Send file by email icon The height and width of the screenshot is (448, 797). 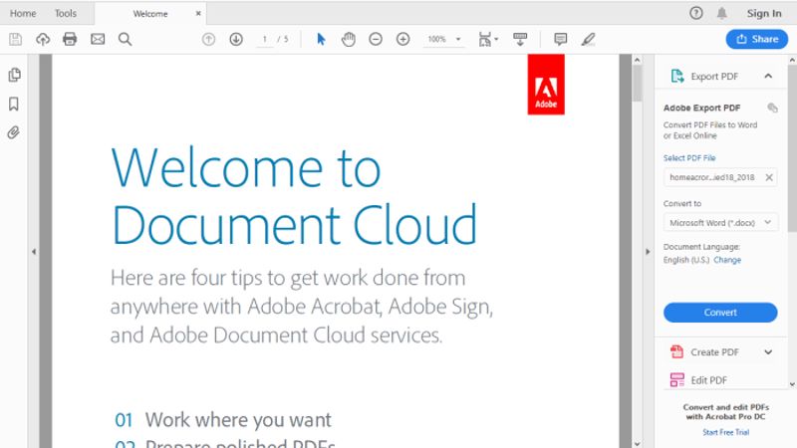(x=98, y=39)
